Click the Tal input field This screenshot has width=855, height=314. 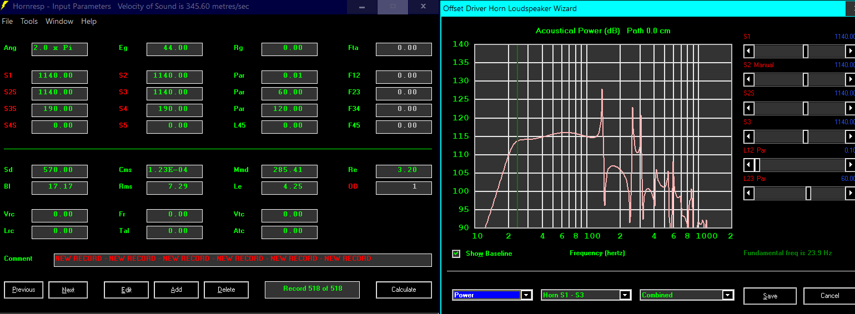pos(174,232)
